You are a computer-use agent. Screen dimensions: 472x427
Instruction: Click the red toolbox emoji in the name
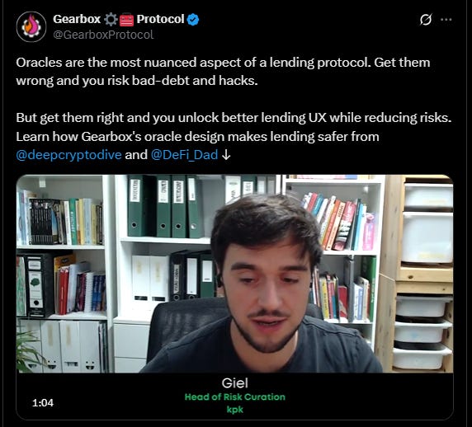126,20
